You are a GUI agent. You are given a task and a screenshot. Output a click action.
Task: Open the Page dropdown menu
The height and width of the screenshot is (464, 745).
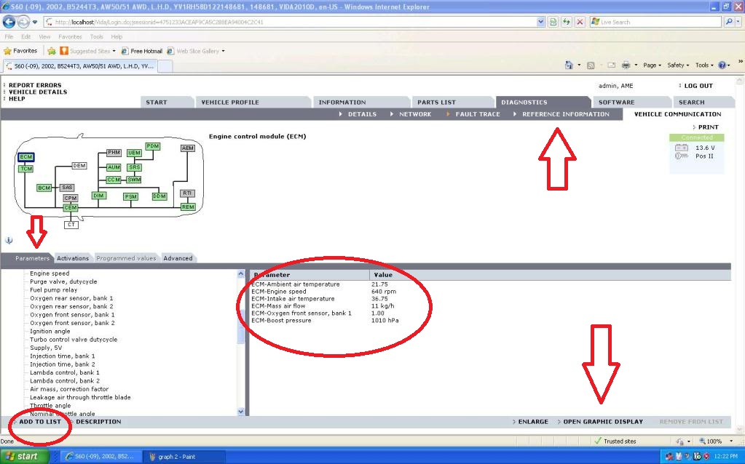click(x=652, y=65)
